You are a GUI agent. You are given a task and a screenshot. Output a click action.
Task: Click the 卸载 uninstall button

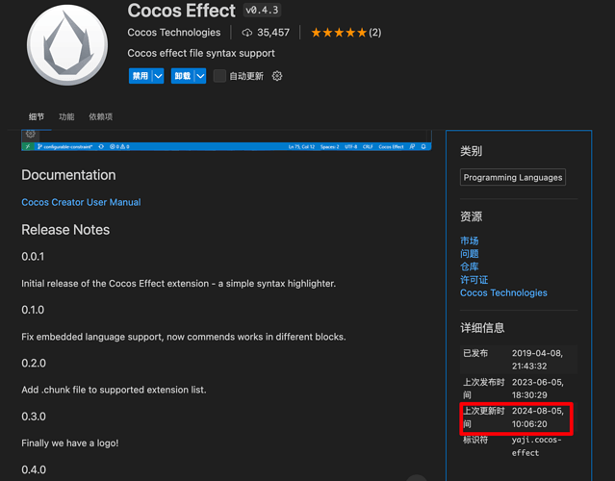coord(183,76)
